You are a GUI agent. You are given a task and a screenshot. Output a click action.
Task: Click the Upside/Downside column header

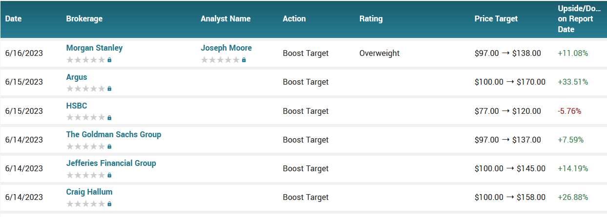point(579,19)
